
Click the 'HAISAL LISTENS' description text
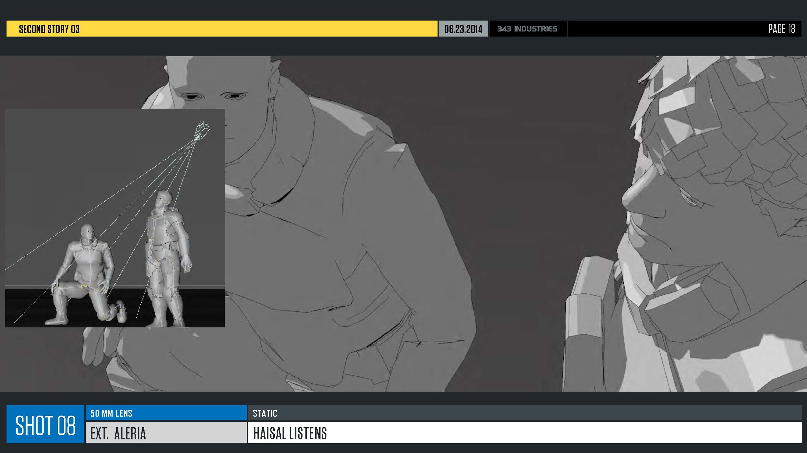point(290,433)
